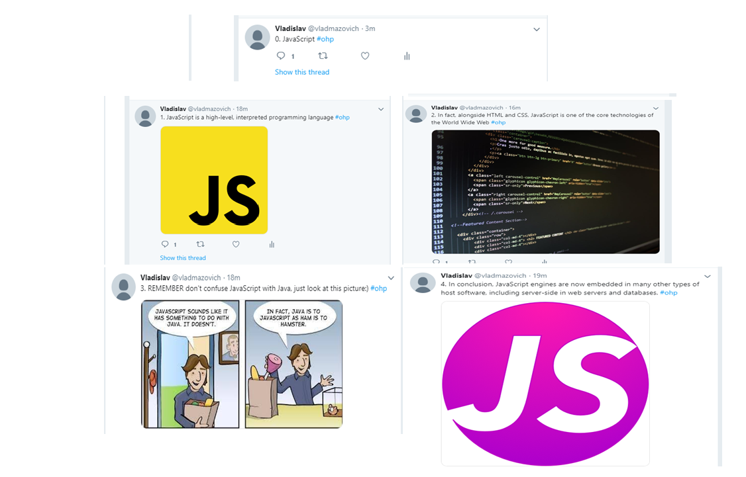This screenshot has height=477, width=746.
Task: Open analytics for the yellow JS logo tweet
Action: 272,244
